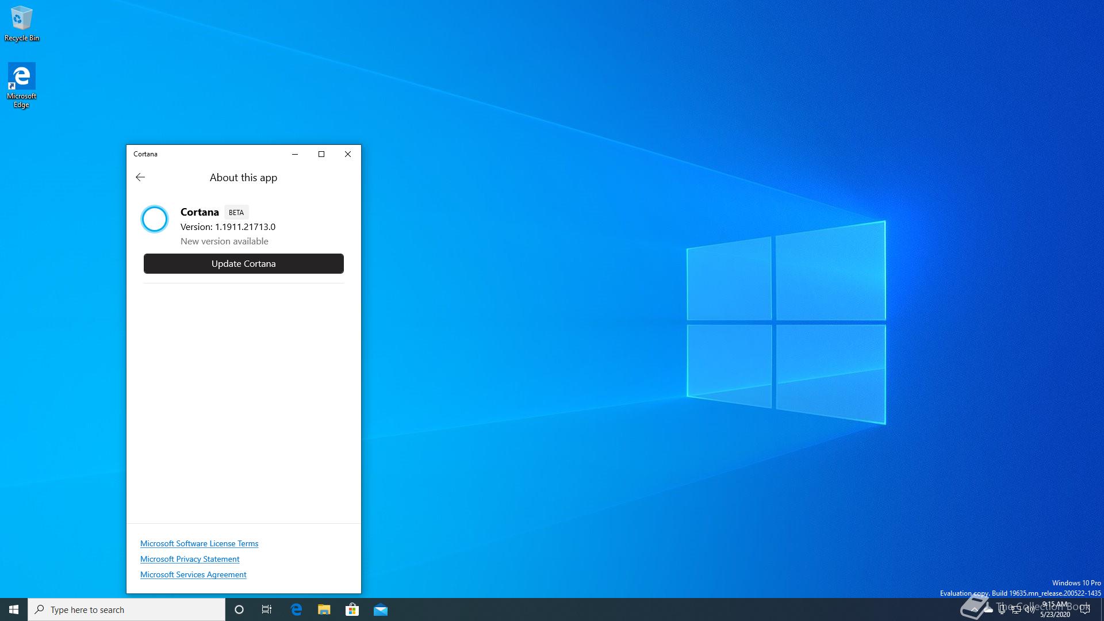Open the Recycle Bin desktop icon

click(x=22, y=24)
